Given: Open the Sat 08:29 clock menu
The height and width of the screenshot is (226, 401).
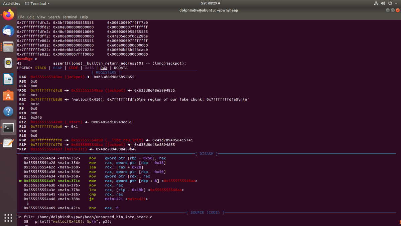Looking at the screenshot, I should [210, 3].
